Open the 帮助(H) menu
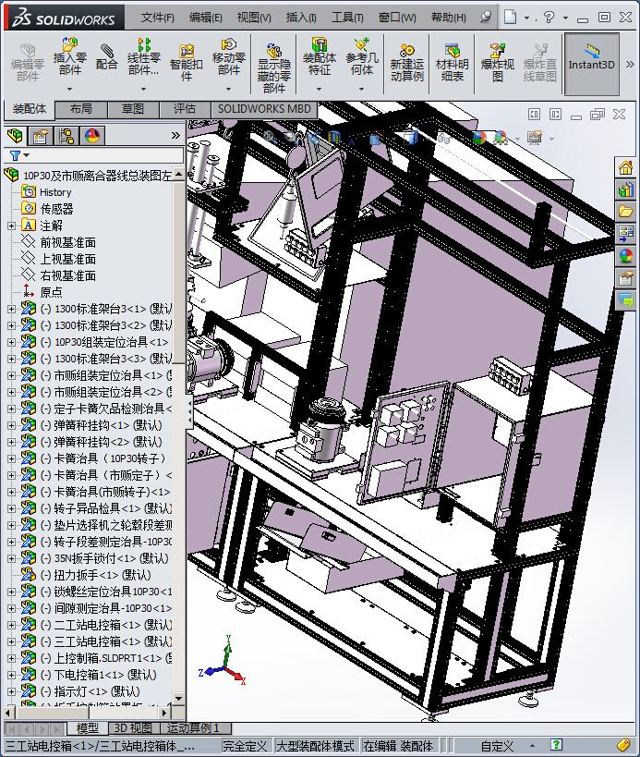Screen dimensions: 640x757 click(449, 18)
